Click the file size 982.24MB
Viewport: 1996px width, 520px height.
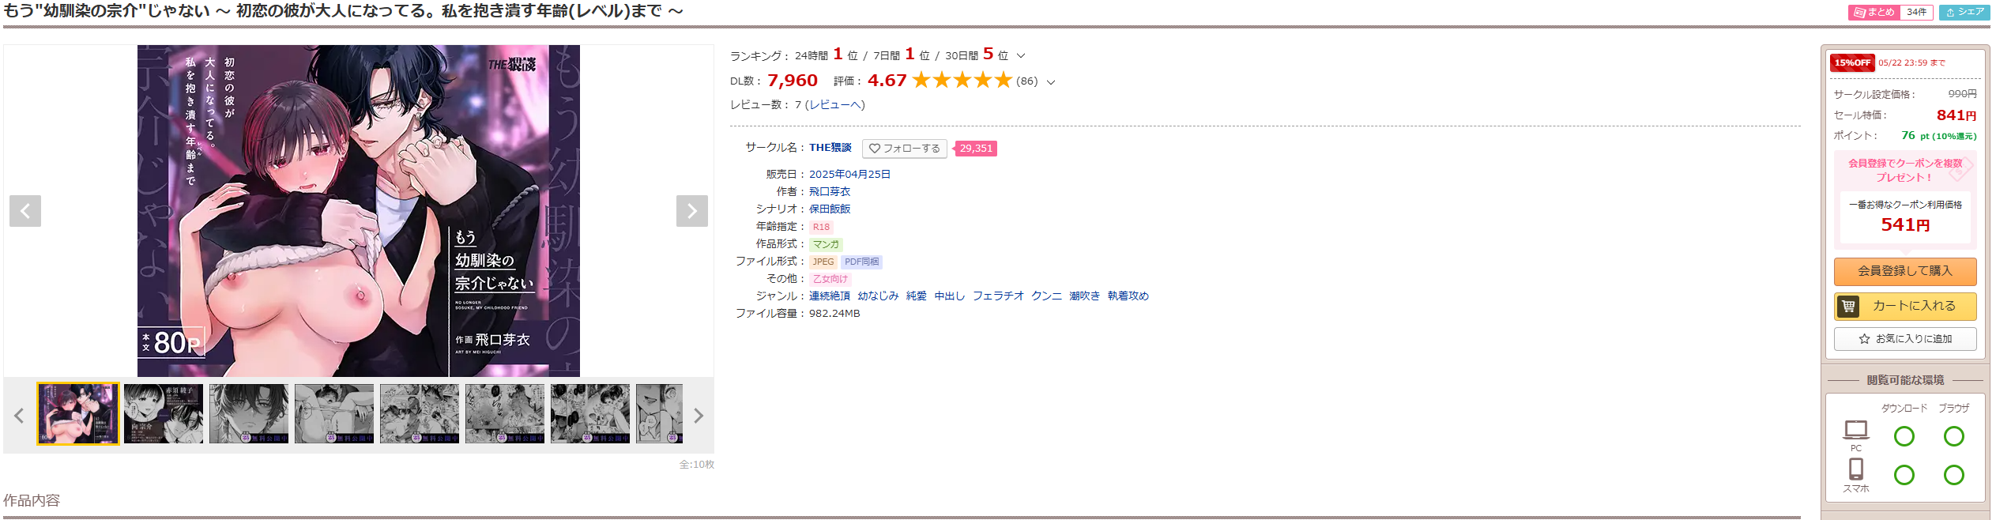pyautogui.click(x=834, y=314)
